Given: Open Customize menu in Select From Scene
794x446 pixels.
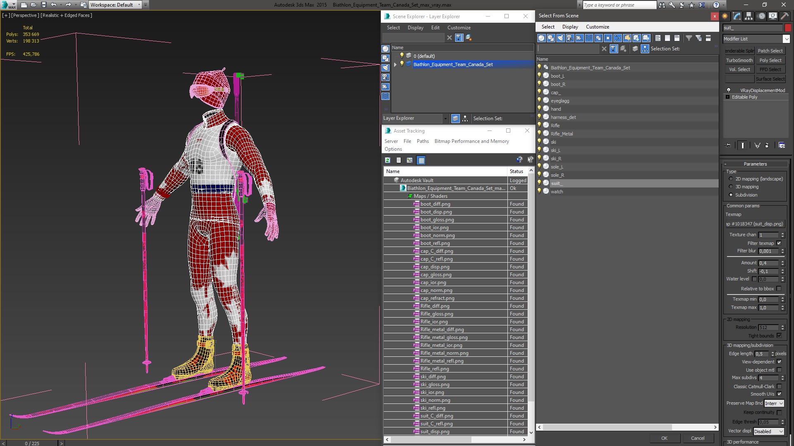Looking at the screenshot, I should (597, 27).
